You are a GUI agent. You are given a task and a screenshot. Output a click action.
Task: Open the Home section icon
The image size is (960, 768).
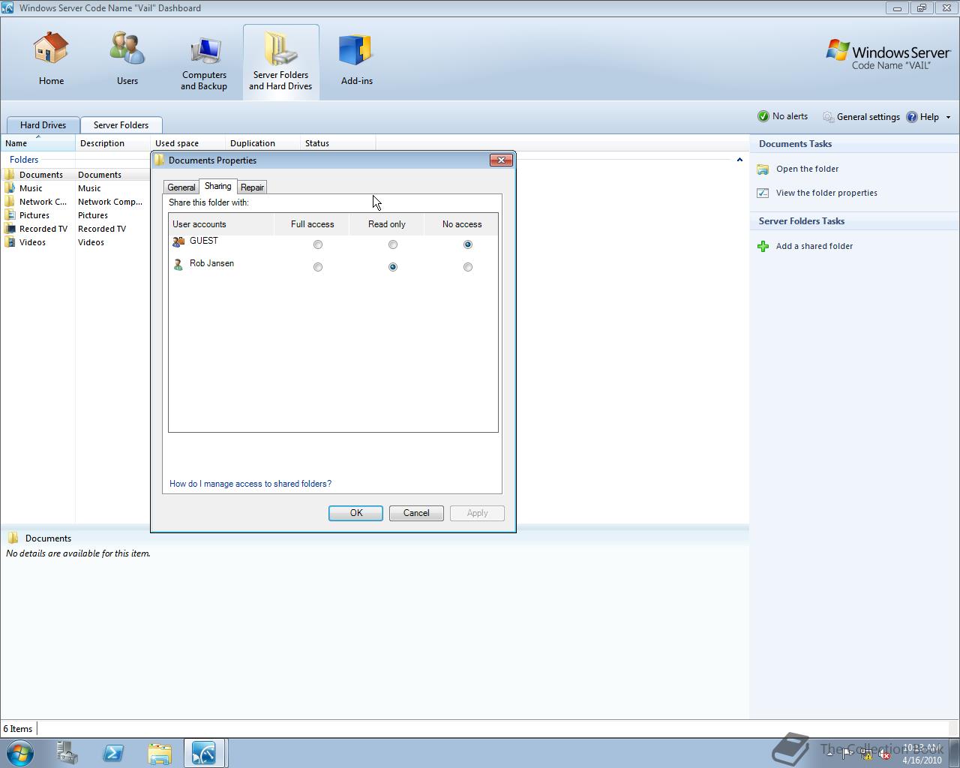point(51,48)
